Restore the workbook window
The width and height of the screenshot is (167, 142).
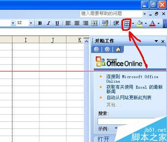pyautogui.click(x=156, y=14)
